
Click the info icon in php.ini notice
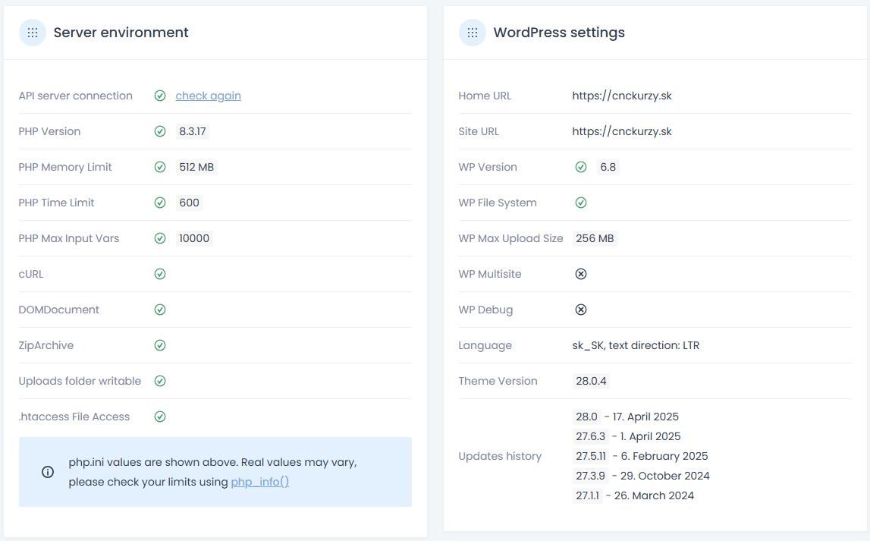48,472
